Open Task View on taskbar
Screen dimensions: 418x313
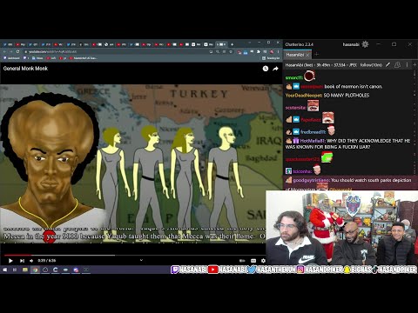[x=15, y=270]
